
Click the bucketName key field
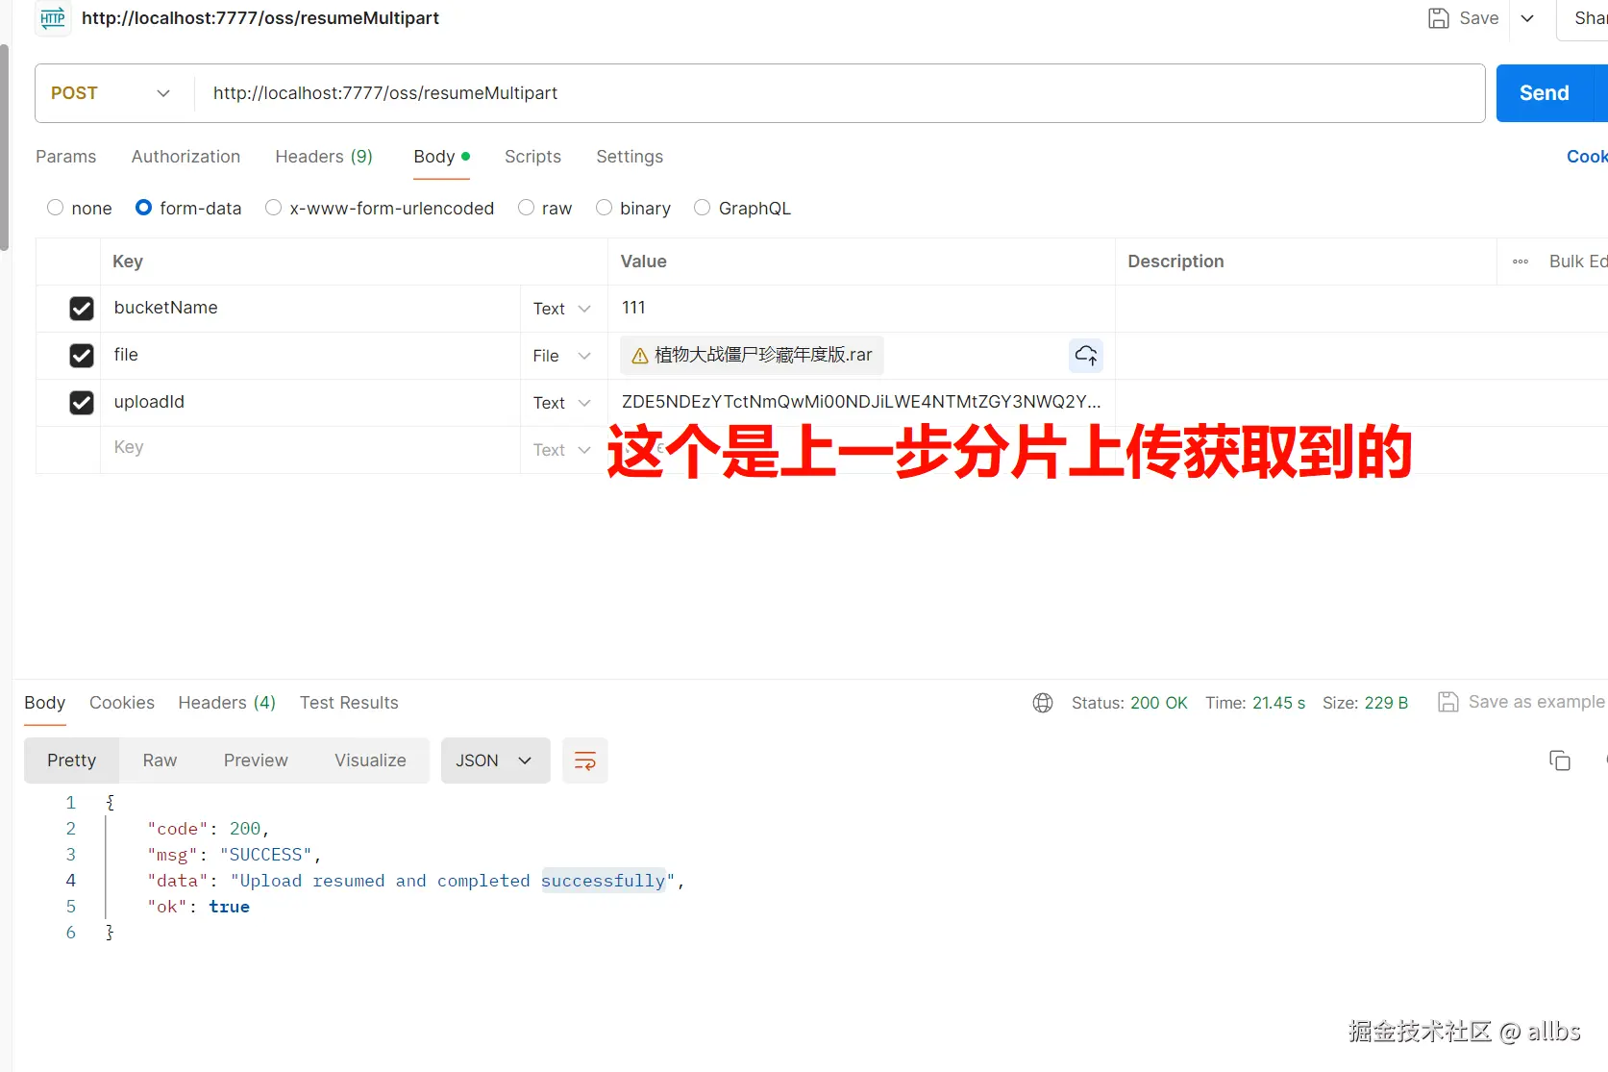tap(310, 308)
